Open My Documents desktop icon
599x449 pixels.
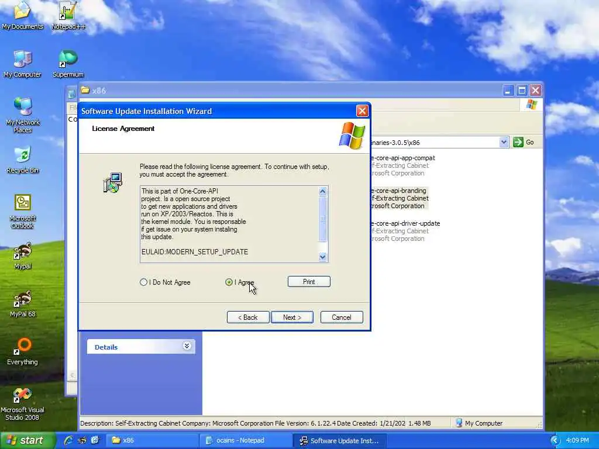tap(22, 15)
